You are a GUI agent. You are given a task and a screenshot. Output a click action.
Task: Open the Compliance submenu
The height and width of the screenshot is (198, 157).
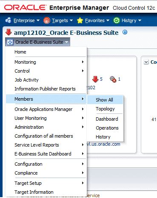pyautogui.click(x=46, y=173)
